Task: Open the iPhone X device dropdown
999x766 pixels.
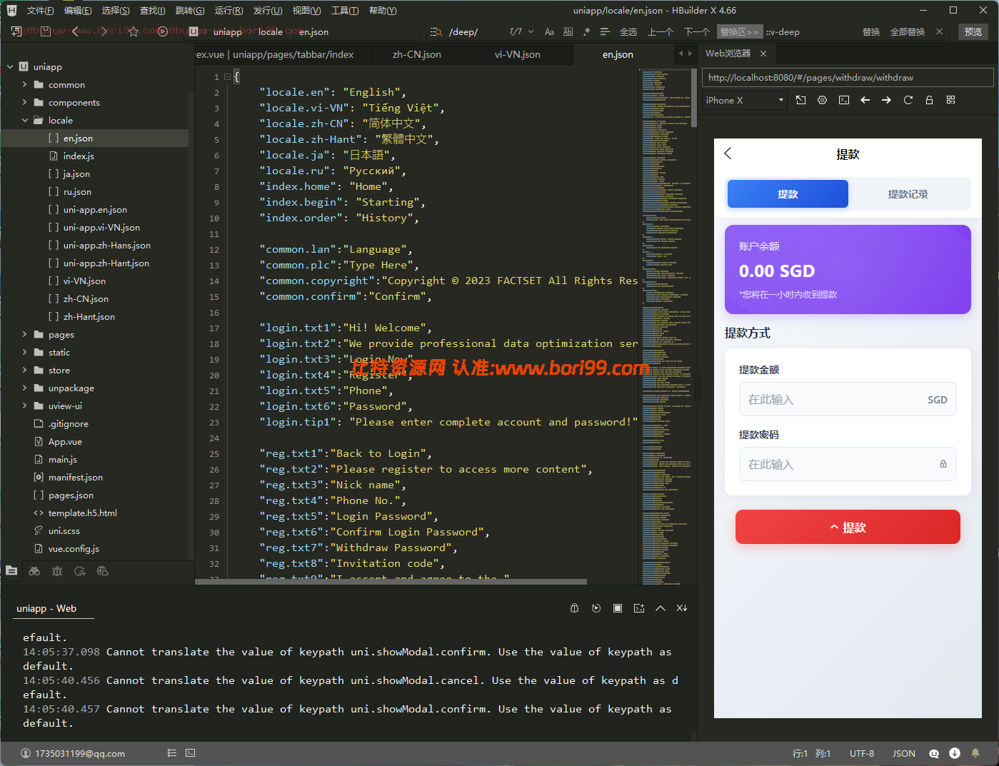Action: point(744,100)
